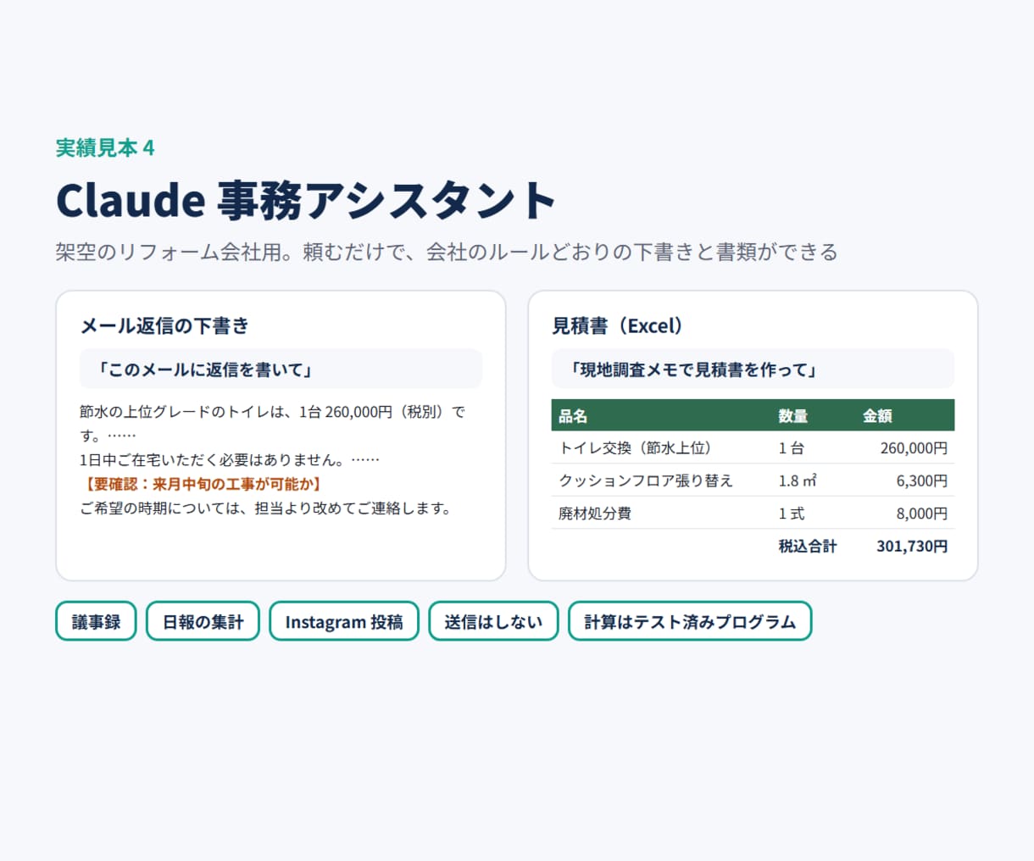The width and height of the screenshot is (1034, 861).
Task: Click the 議事録 tag pill
Action: coord(96,621)
